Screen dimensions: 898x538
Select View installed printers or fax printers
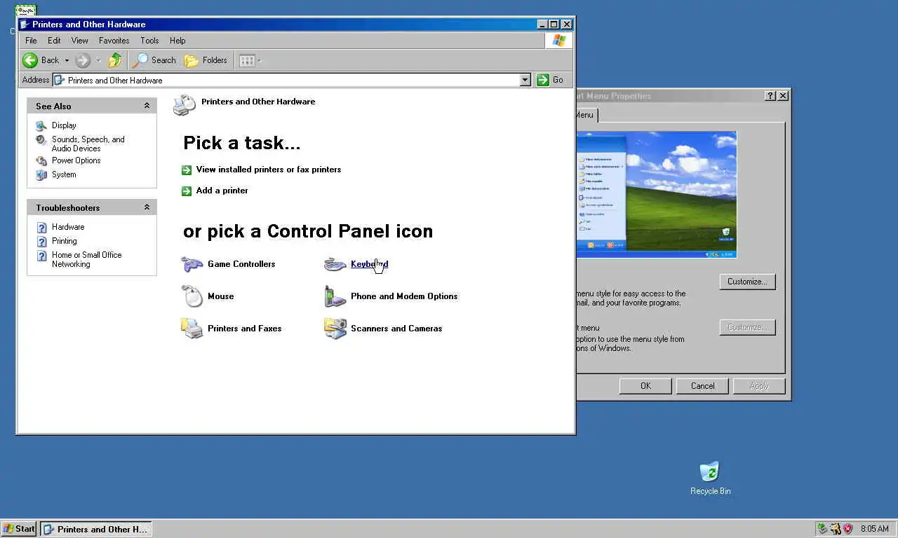(269, 170)
